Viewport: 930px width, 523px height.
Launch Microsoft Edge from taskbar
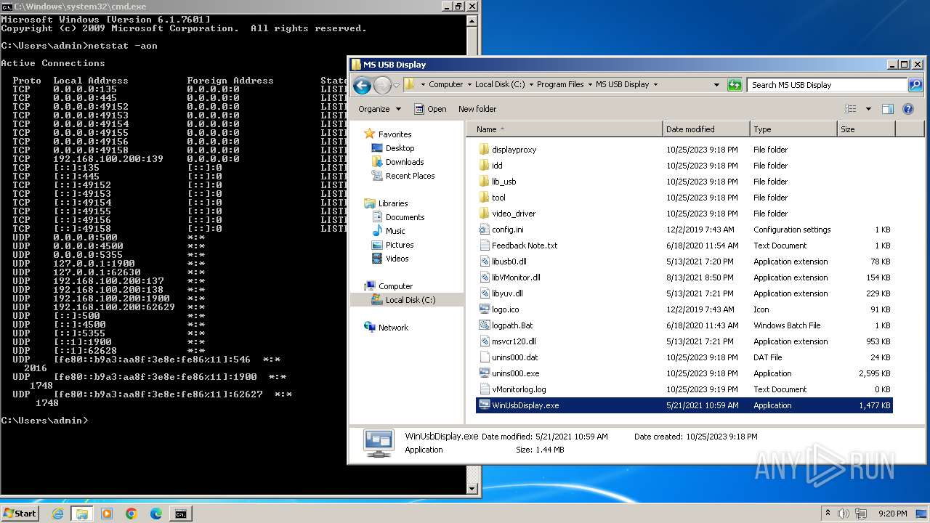click(156, 514)
